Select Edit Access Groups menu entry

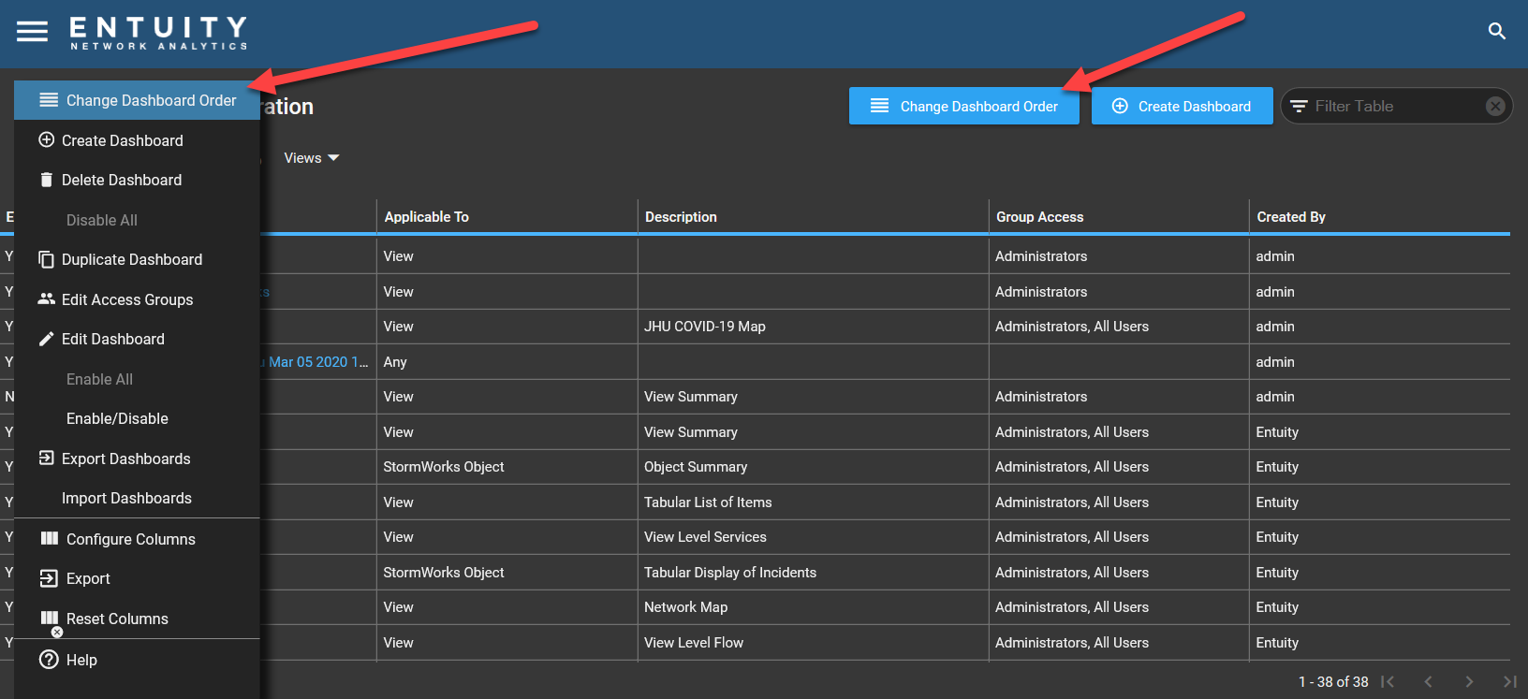pos(137,299)
